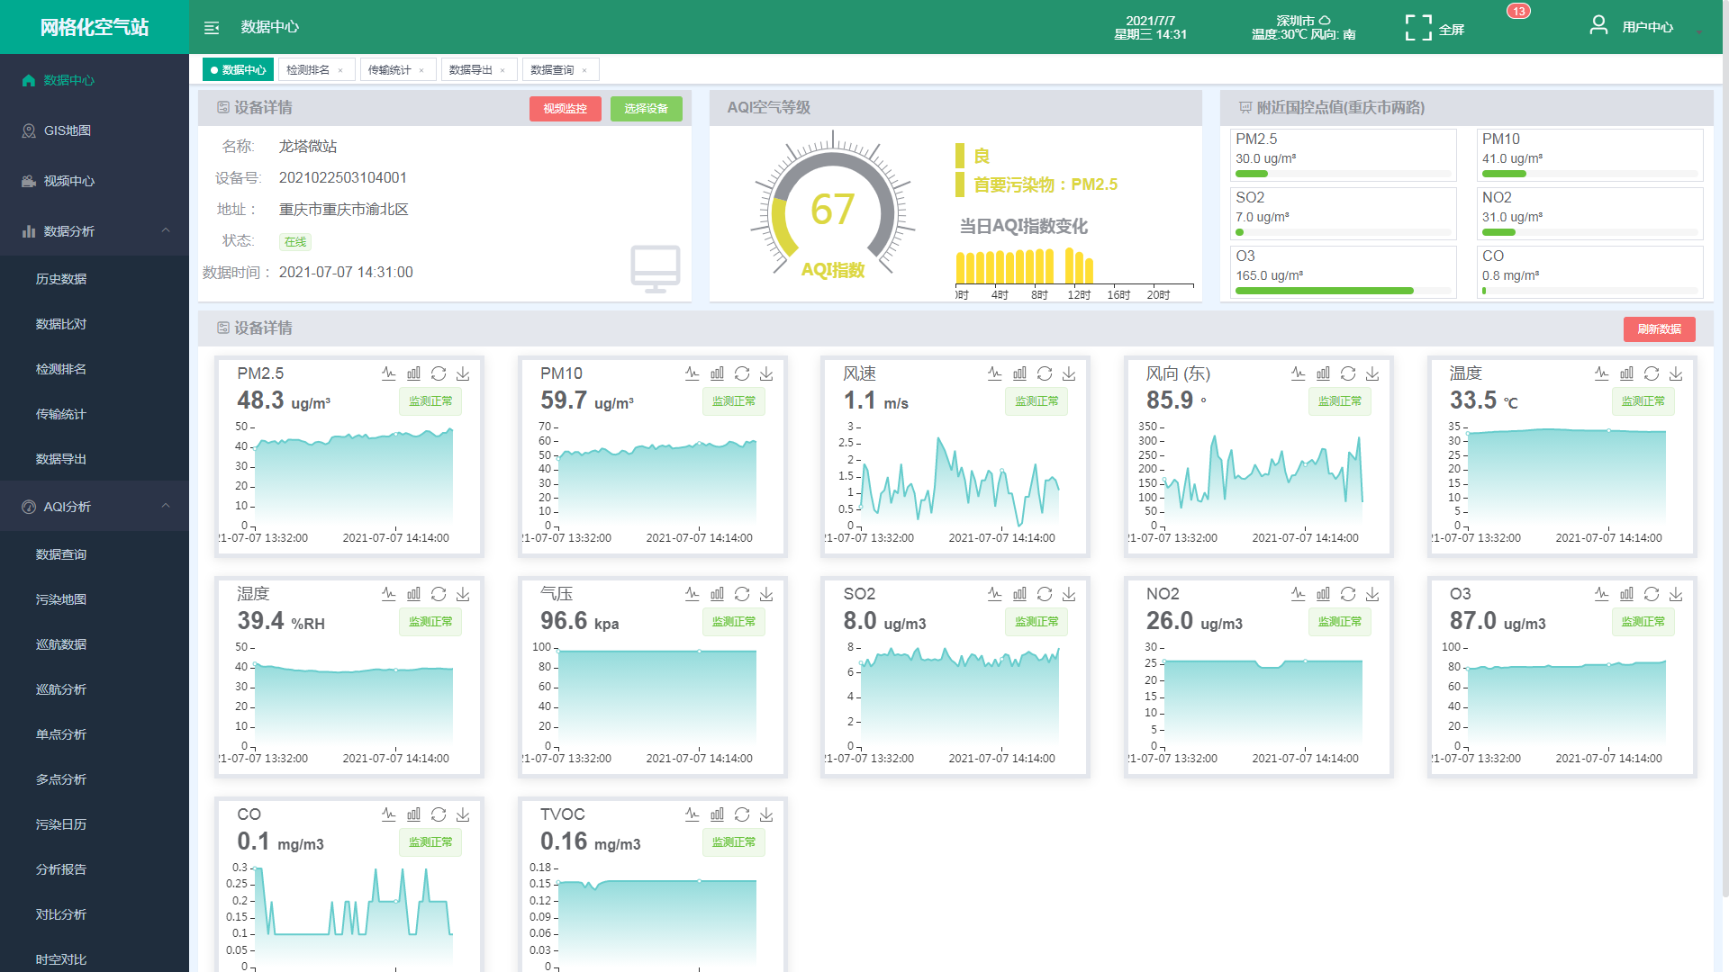1729x972 pixels.
Task: Open 历史数据 in the sidebar
Action: click(61, 279)
